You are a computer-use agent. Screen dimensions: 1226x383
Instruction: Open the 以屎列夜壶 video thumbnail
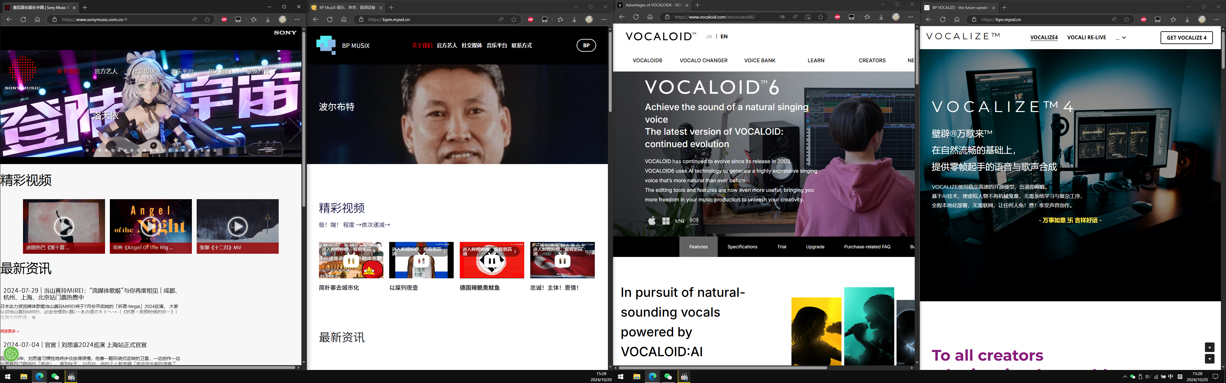click(421, 260)
